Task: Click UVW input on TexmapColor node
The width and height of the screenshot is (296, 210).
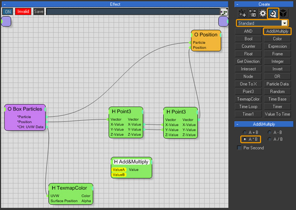Action: (x=55, y=196)
